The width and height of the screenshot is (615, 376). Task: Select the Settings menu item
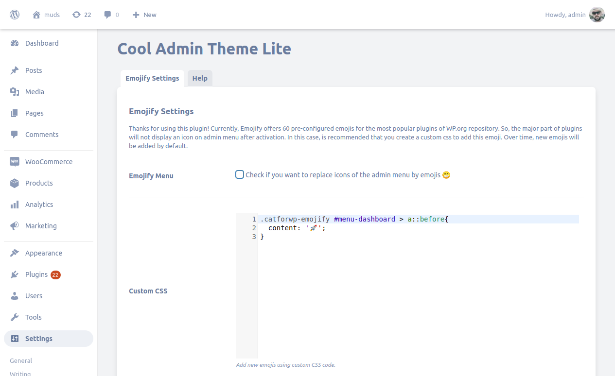click(49, 339)
